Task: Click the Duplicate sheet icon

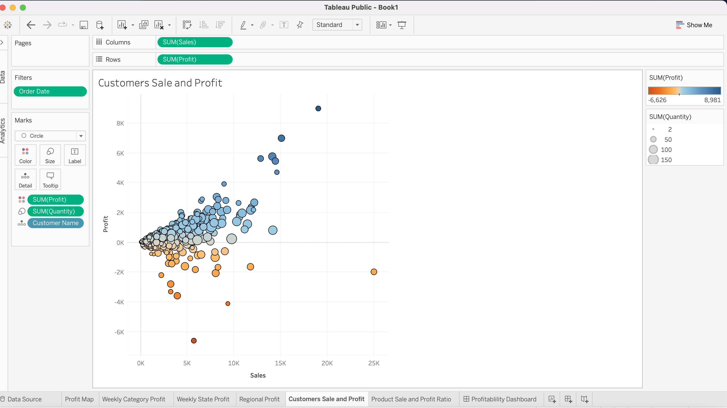Action: [144, 25]
